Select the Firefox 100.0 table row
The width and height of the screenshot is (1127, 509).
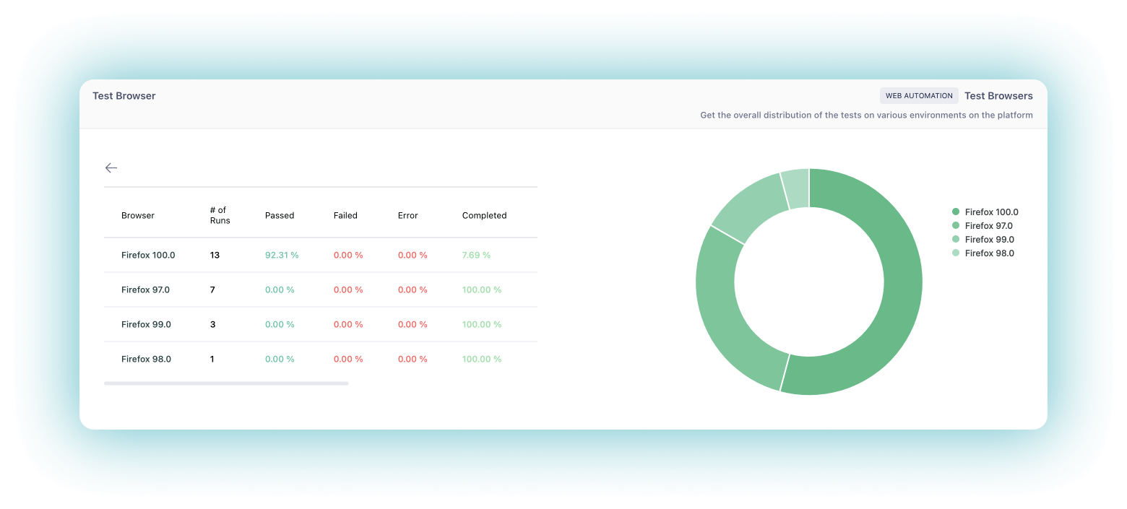coord(148,255)
